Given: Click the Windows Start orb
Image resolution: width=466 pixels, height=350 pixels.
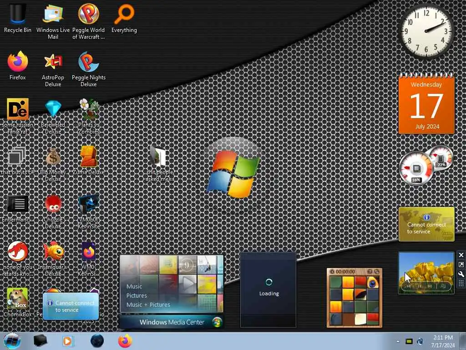Looking at the screenshot, I should 12,341.
